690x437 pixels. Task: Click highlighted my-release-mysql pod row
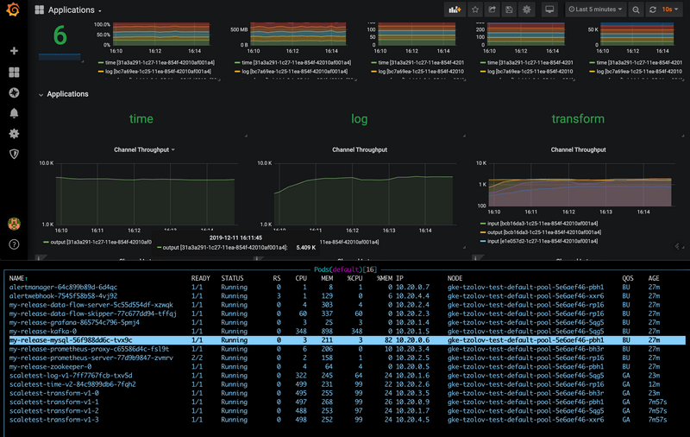coord(347,340)
